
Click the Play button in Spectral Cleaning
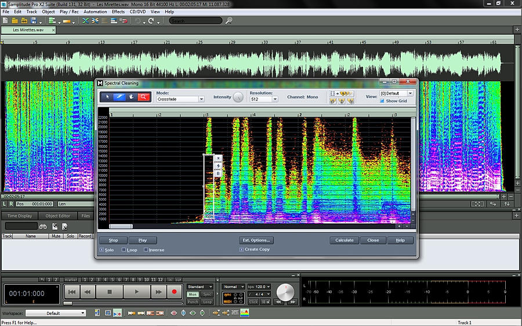click(143, 240)
